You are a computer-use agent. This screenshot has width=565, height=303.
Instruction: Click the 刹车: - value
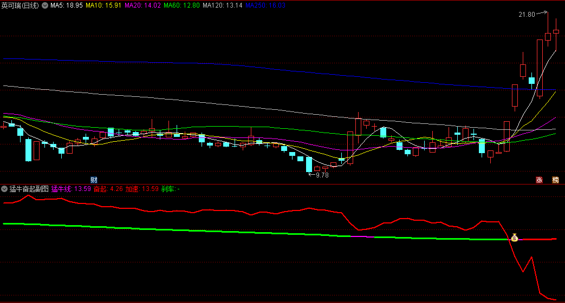pos(171,189)
